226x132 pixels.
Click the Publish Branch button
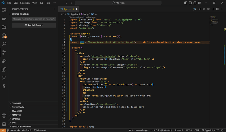(x=34, y=25)
